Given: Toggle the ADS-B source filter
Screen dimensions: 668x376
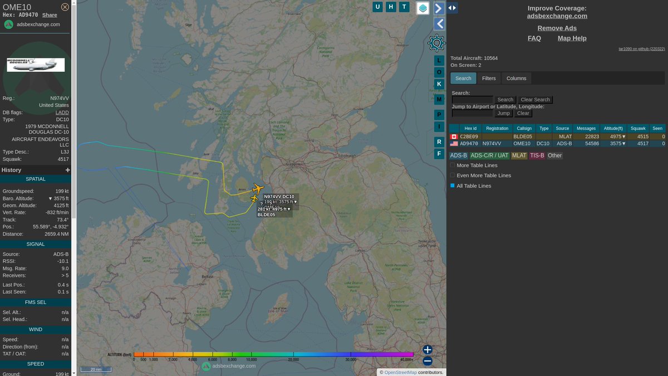Looking at the screenshot, I should [459, 156].
